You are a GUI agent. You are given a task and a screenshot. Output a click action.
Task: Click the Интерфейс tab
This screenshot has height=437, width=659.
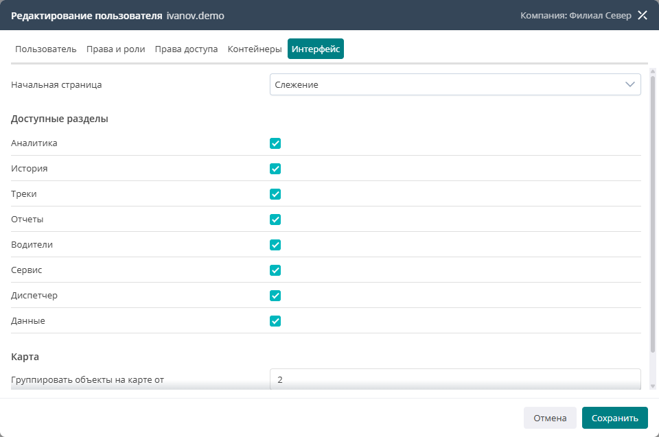click(316, 49)
